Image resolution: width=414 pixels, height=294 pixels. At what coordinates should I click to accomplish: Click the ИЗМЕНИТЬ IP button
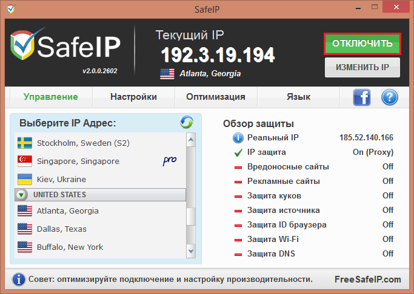tap(362, 67)
